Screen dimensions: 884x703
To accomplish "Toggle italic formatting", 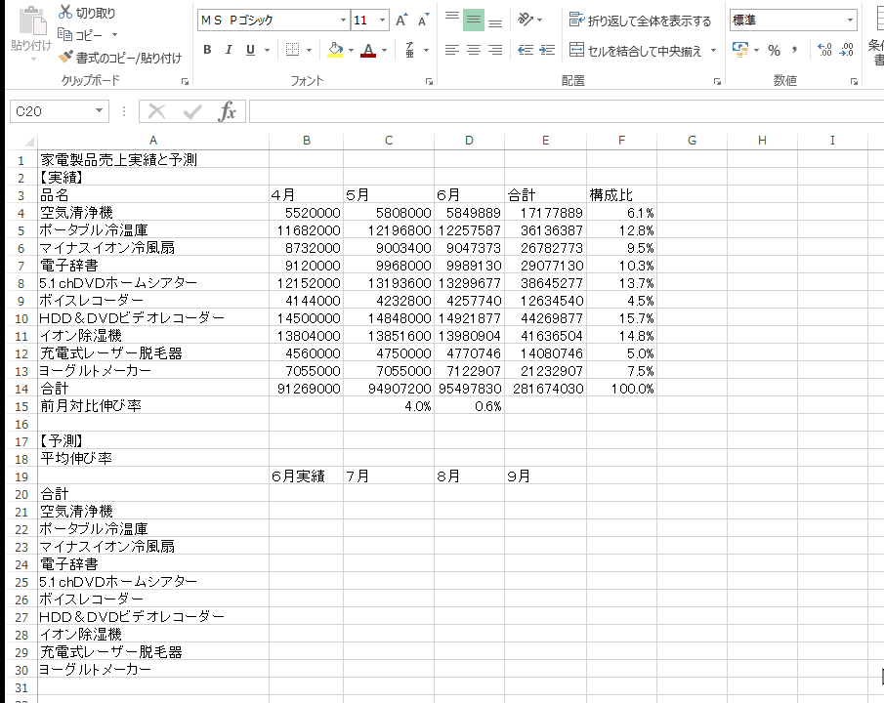I will 229,50.
